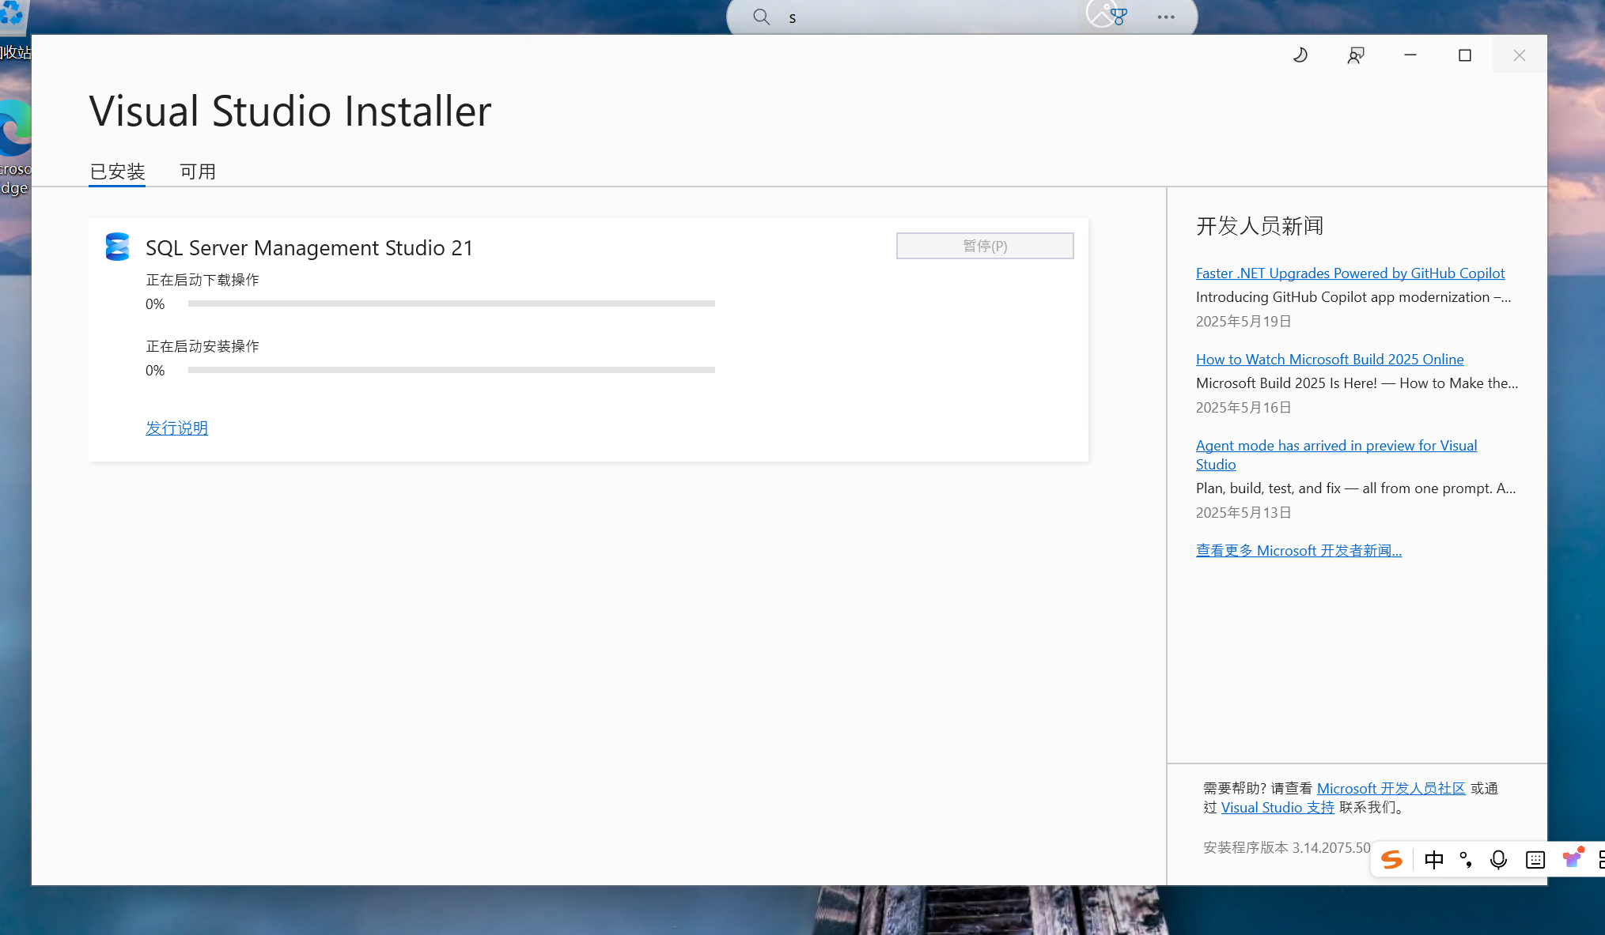The width and height of the screenshot is (1605, 935).
Task: Open How to Watch Microsoft Build link
Action: [x=1329, y=359]
